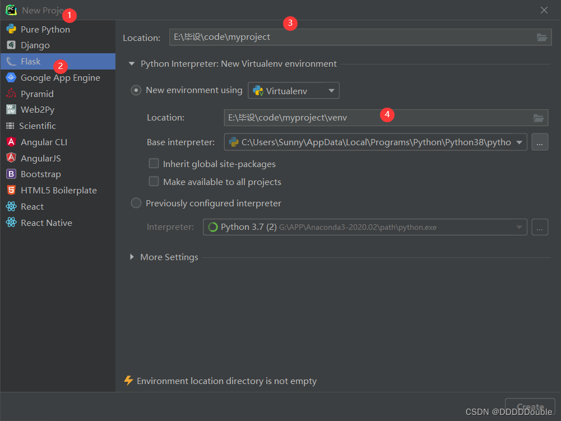Click the Pyramid project icon
This screenshot has height=421, width=561.
(x=11, y=94)
